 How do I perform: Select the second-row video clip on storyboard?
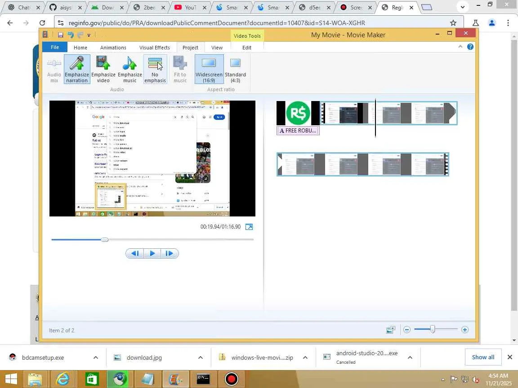click(x=363, y=164)
